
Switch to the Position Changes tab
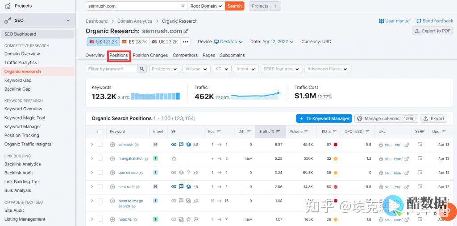click(150, 55)
